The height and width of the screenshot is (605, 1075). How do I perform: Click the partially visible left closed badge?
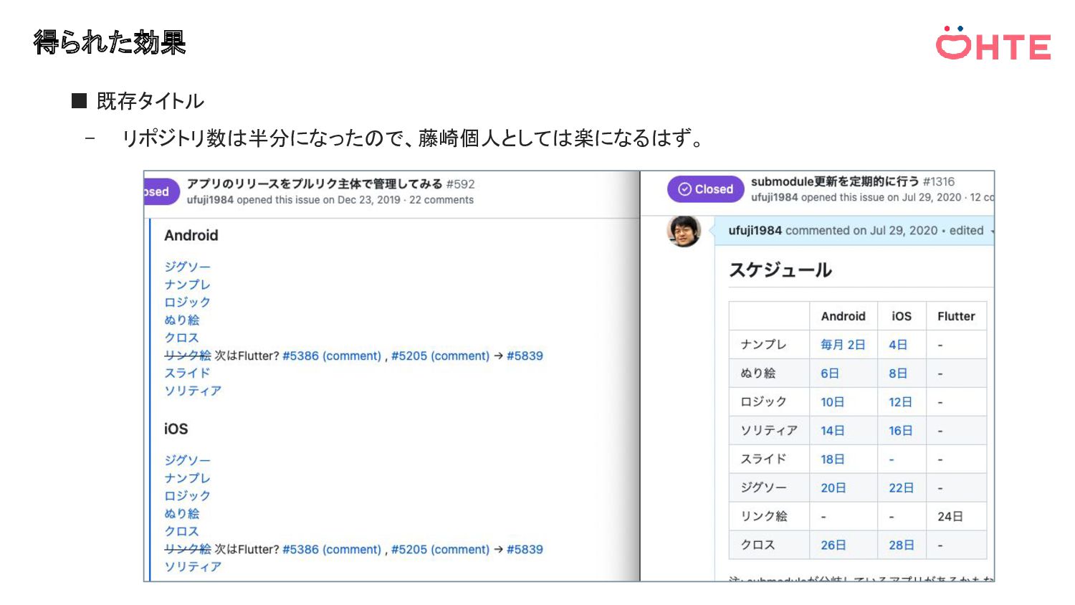point(161,191)
